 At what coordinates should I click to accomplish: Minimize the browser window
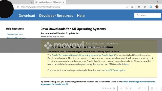(151, 2)
